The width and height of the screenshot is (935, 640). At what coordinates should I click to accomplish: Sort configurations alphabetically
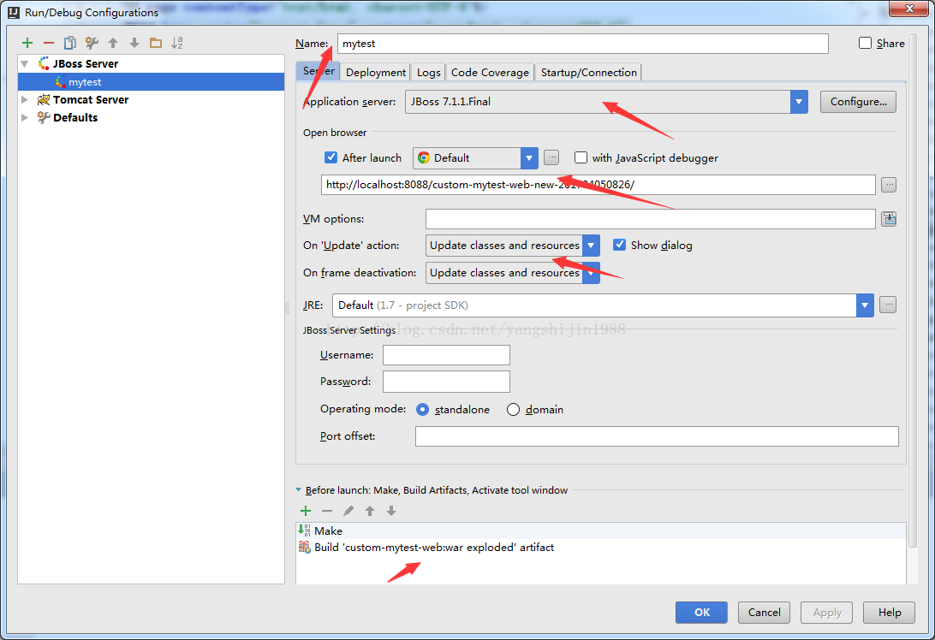pyautogui.click(x=177, y=43)
